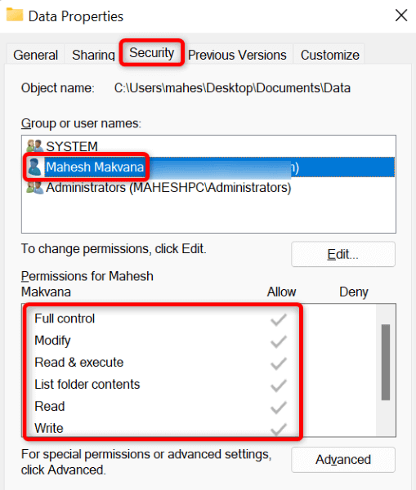The width and height of the screenshot is (416, 490).
Task: Click the folder icon in the title bar
Action: click(15, 15)
